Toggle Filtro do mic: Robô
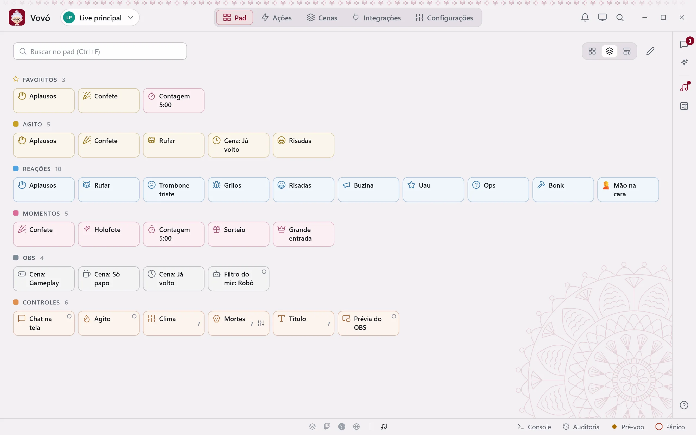 pyautogui.click(x=238, y=278)
